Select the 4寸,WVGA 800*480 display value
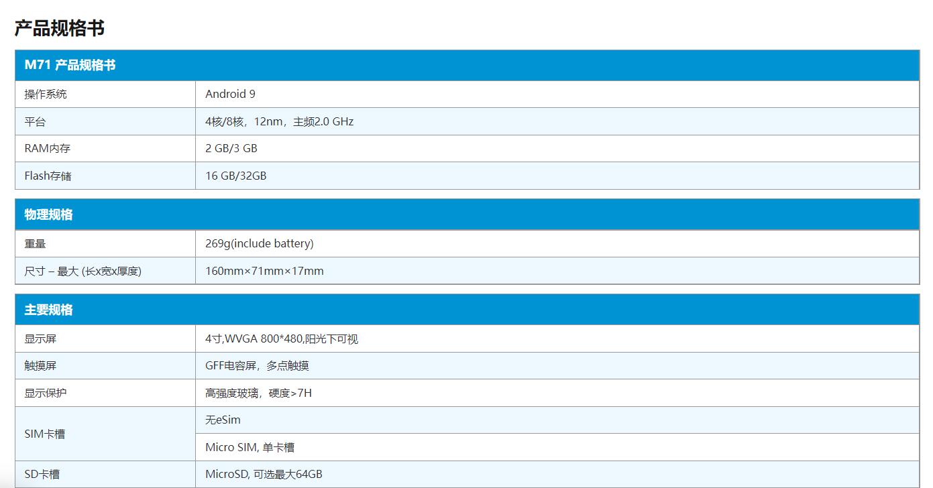Screen dimensions: 933x488 (282, 339)
